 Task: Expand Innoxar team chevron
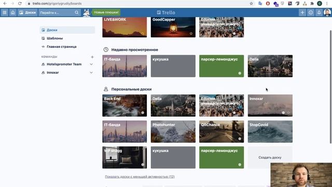click(91, 73)
